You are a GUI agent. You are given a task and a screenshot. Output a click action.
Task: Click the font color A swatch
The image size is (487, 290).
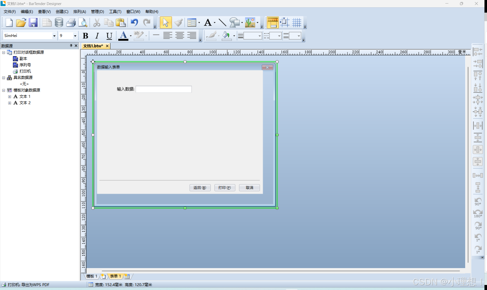(x=123, y=36)
